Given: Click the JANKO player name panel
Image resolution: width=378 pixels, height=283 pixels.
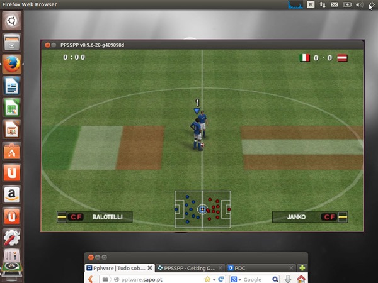Looking at the screenshot, I should tap(310, 217).
